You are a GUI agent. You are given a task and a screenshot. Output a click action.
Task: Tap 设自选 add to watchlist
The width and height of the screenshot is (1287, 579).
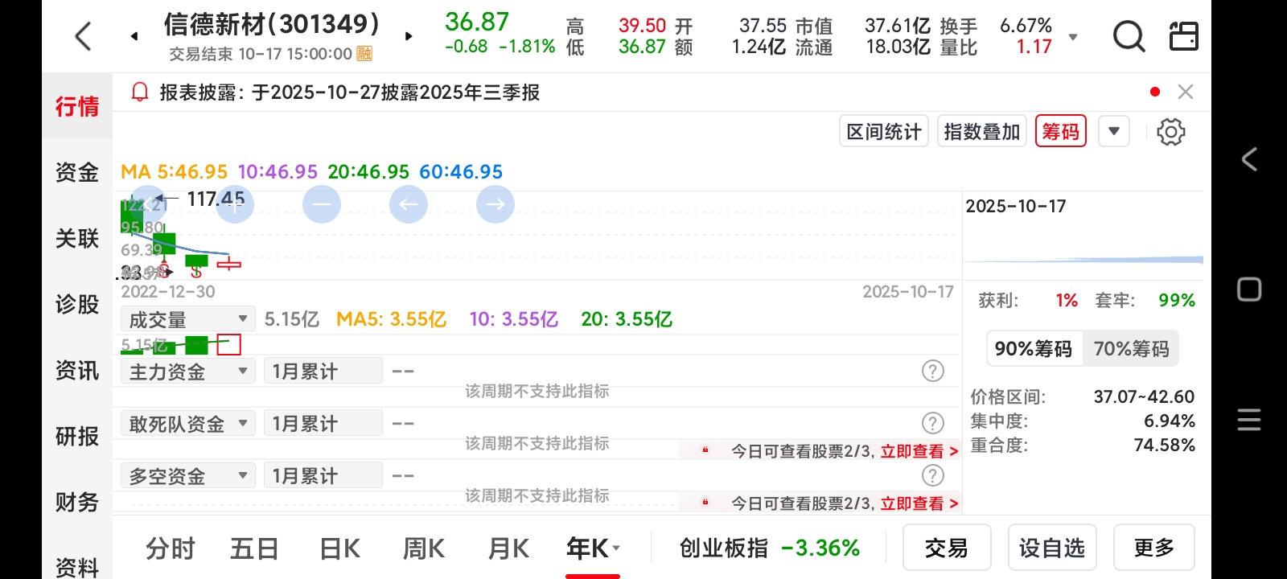click(x=1052, y=548)
